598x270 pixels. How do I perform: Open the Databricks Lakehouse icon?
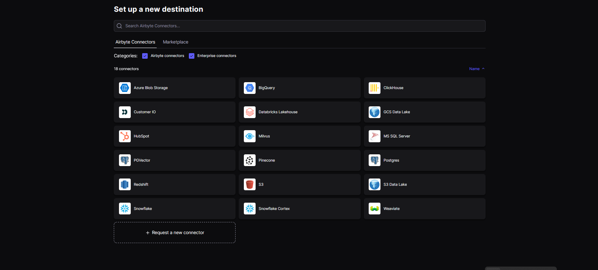(249, 112)
